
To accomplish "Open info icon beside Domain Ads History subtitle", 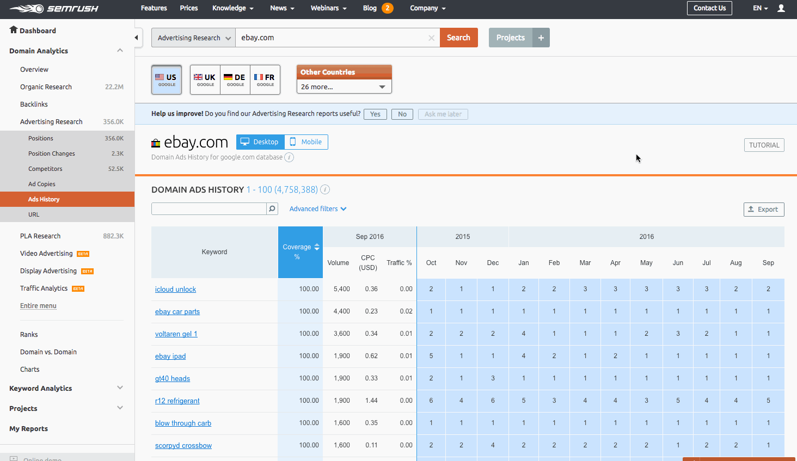I will pos(289,157).
